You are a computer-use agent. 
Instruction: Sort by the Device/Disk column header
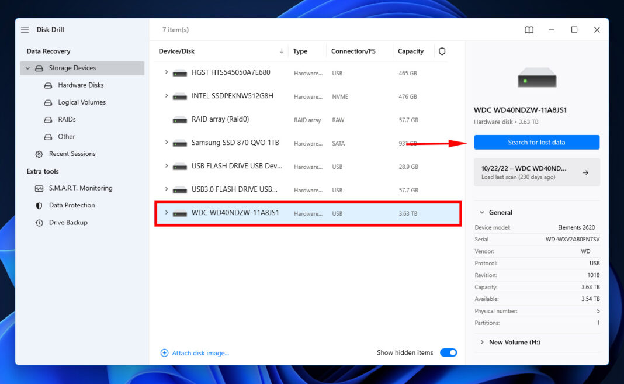click(177, 51)
